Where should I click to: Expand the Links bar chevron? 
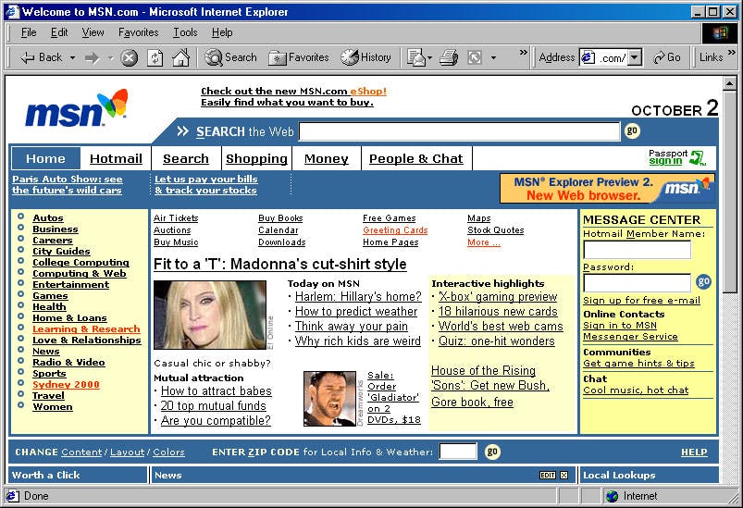[x=732, y=52]
